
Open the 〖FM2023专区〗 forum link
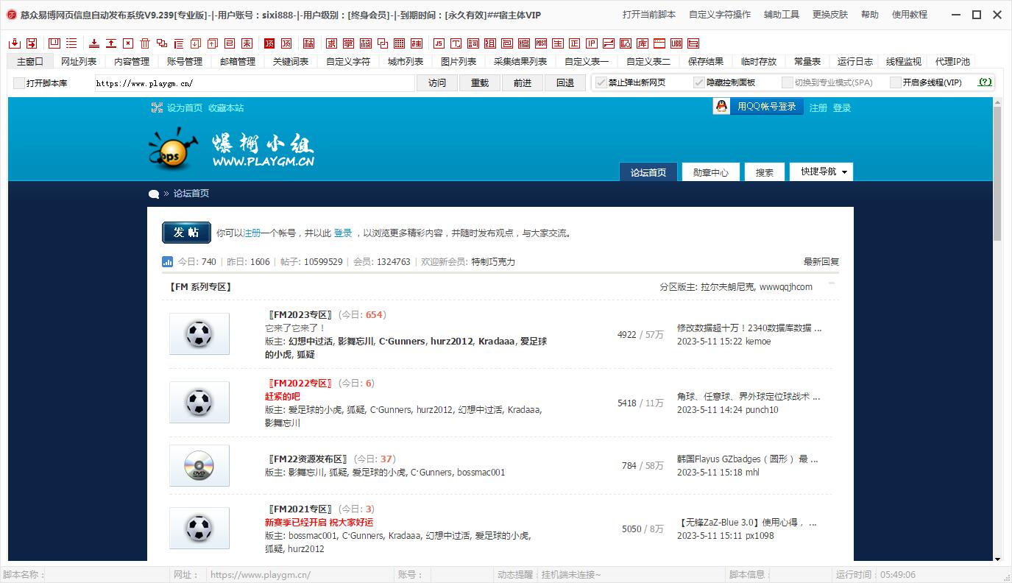point(300,314)
